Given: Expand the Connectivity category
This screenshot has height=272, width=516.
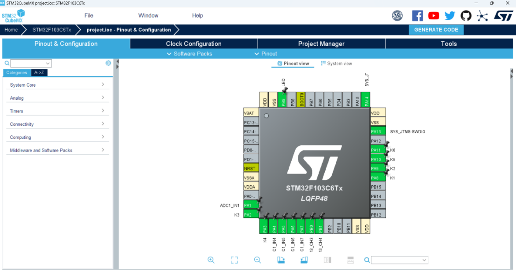Looking at the screenshot, I should (57, 124).
